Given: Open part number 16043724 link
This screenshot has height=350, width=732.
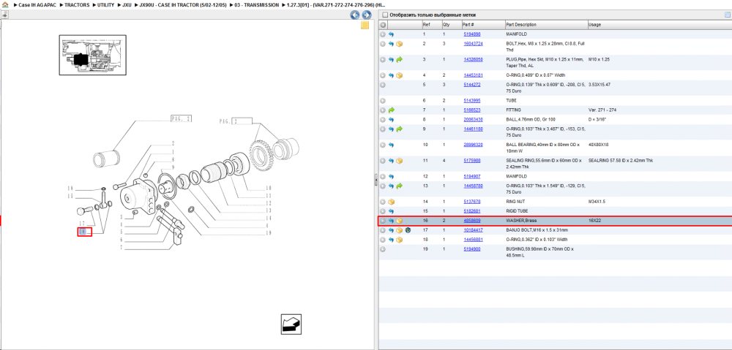Looking at the screenshot, I should click(x=473, y=44).
